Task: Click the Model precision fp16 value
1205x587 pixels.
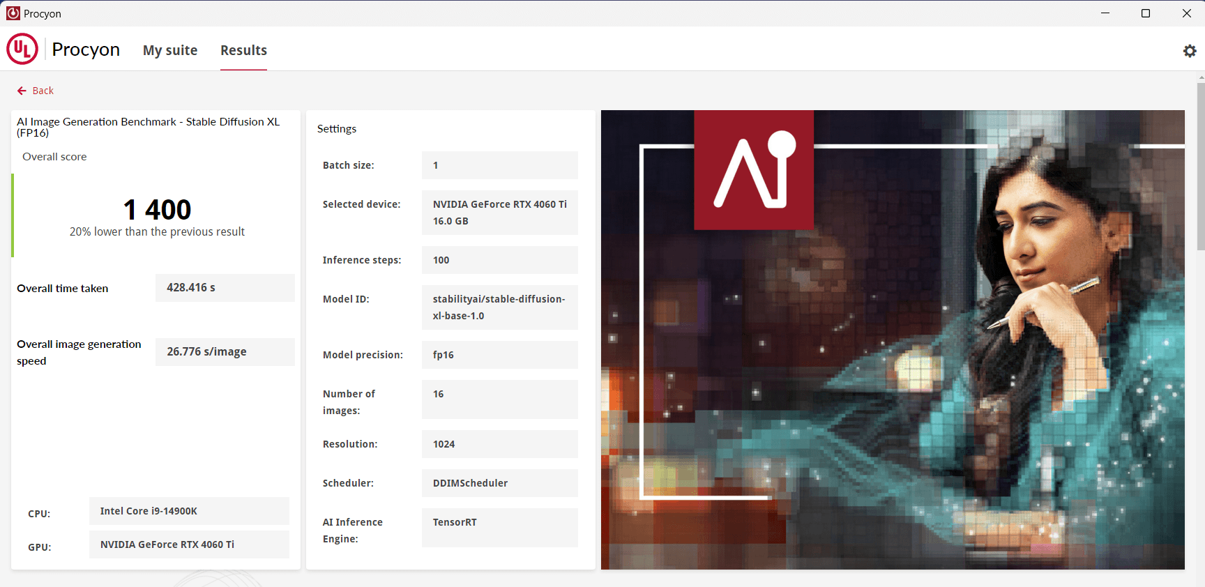Action: 500,355
